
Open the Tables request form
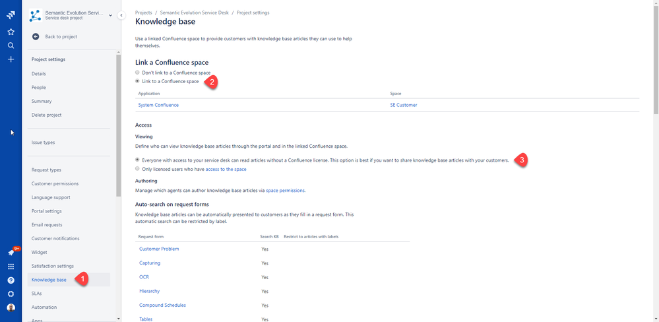click(x=146, y=319)
